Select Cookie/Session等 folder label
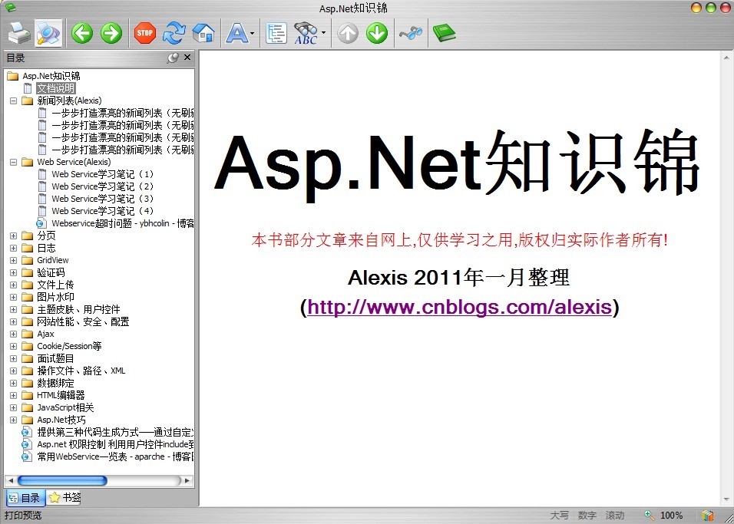 click(x=69, y=346)
